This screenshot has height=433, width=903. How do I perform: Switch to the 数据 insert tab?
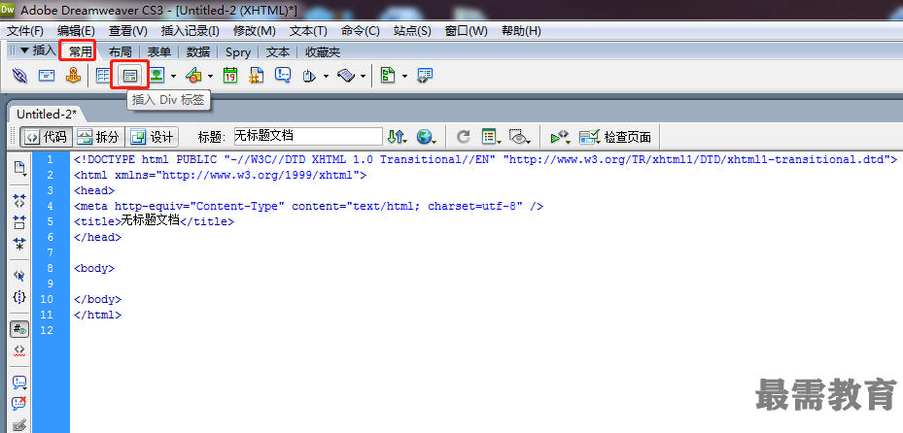[x=198, y=51]
